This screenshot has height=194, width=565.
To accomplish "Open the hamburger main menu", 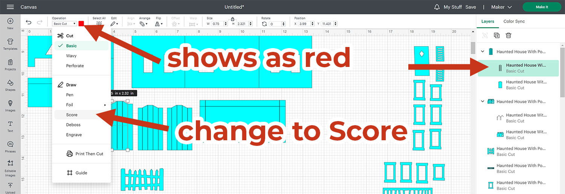I will pyautogui.click(x=10, y=7).
